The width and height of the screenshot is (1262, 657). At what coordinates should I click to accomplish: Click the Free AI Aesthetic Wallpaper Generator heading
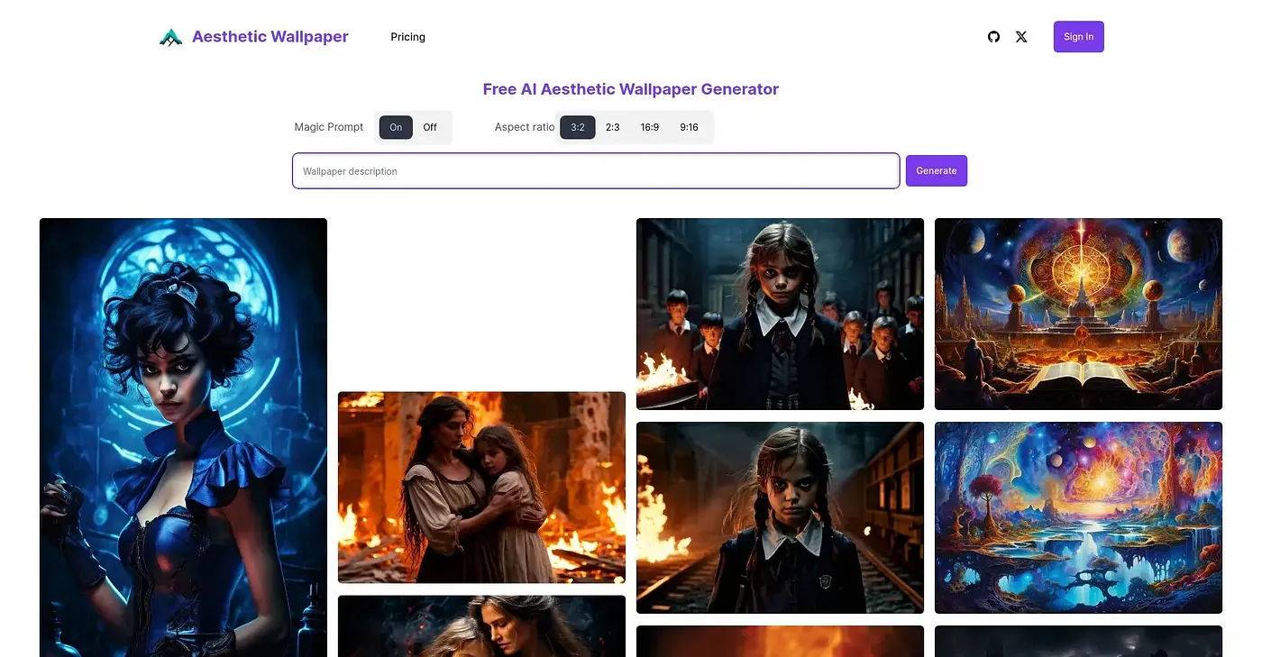pos(631,89)
